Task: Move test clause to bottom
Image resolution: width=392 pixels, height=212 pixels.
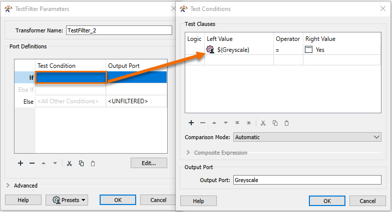Action: pos(249,123)
